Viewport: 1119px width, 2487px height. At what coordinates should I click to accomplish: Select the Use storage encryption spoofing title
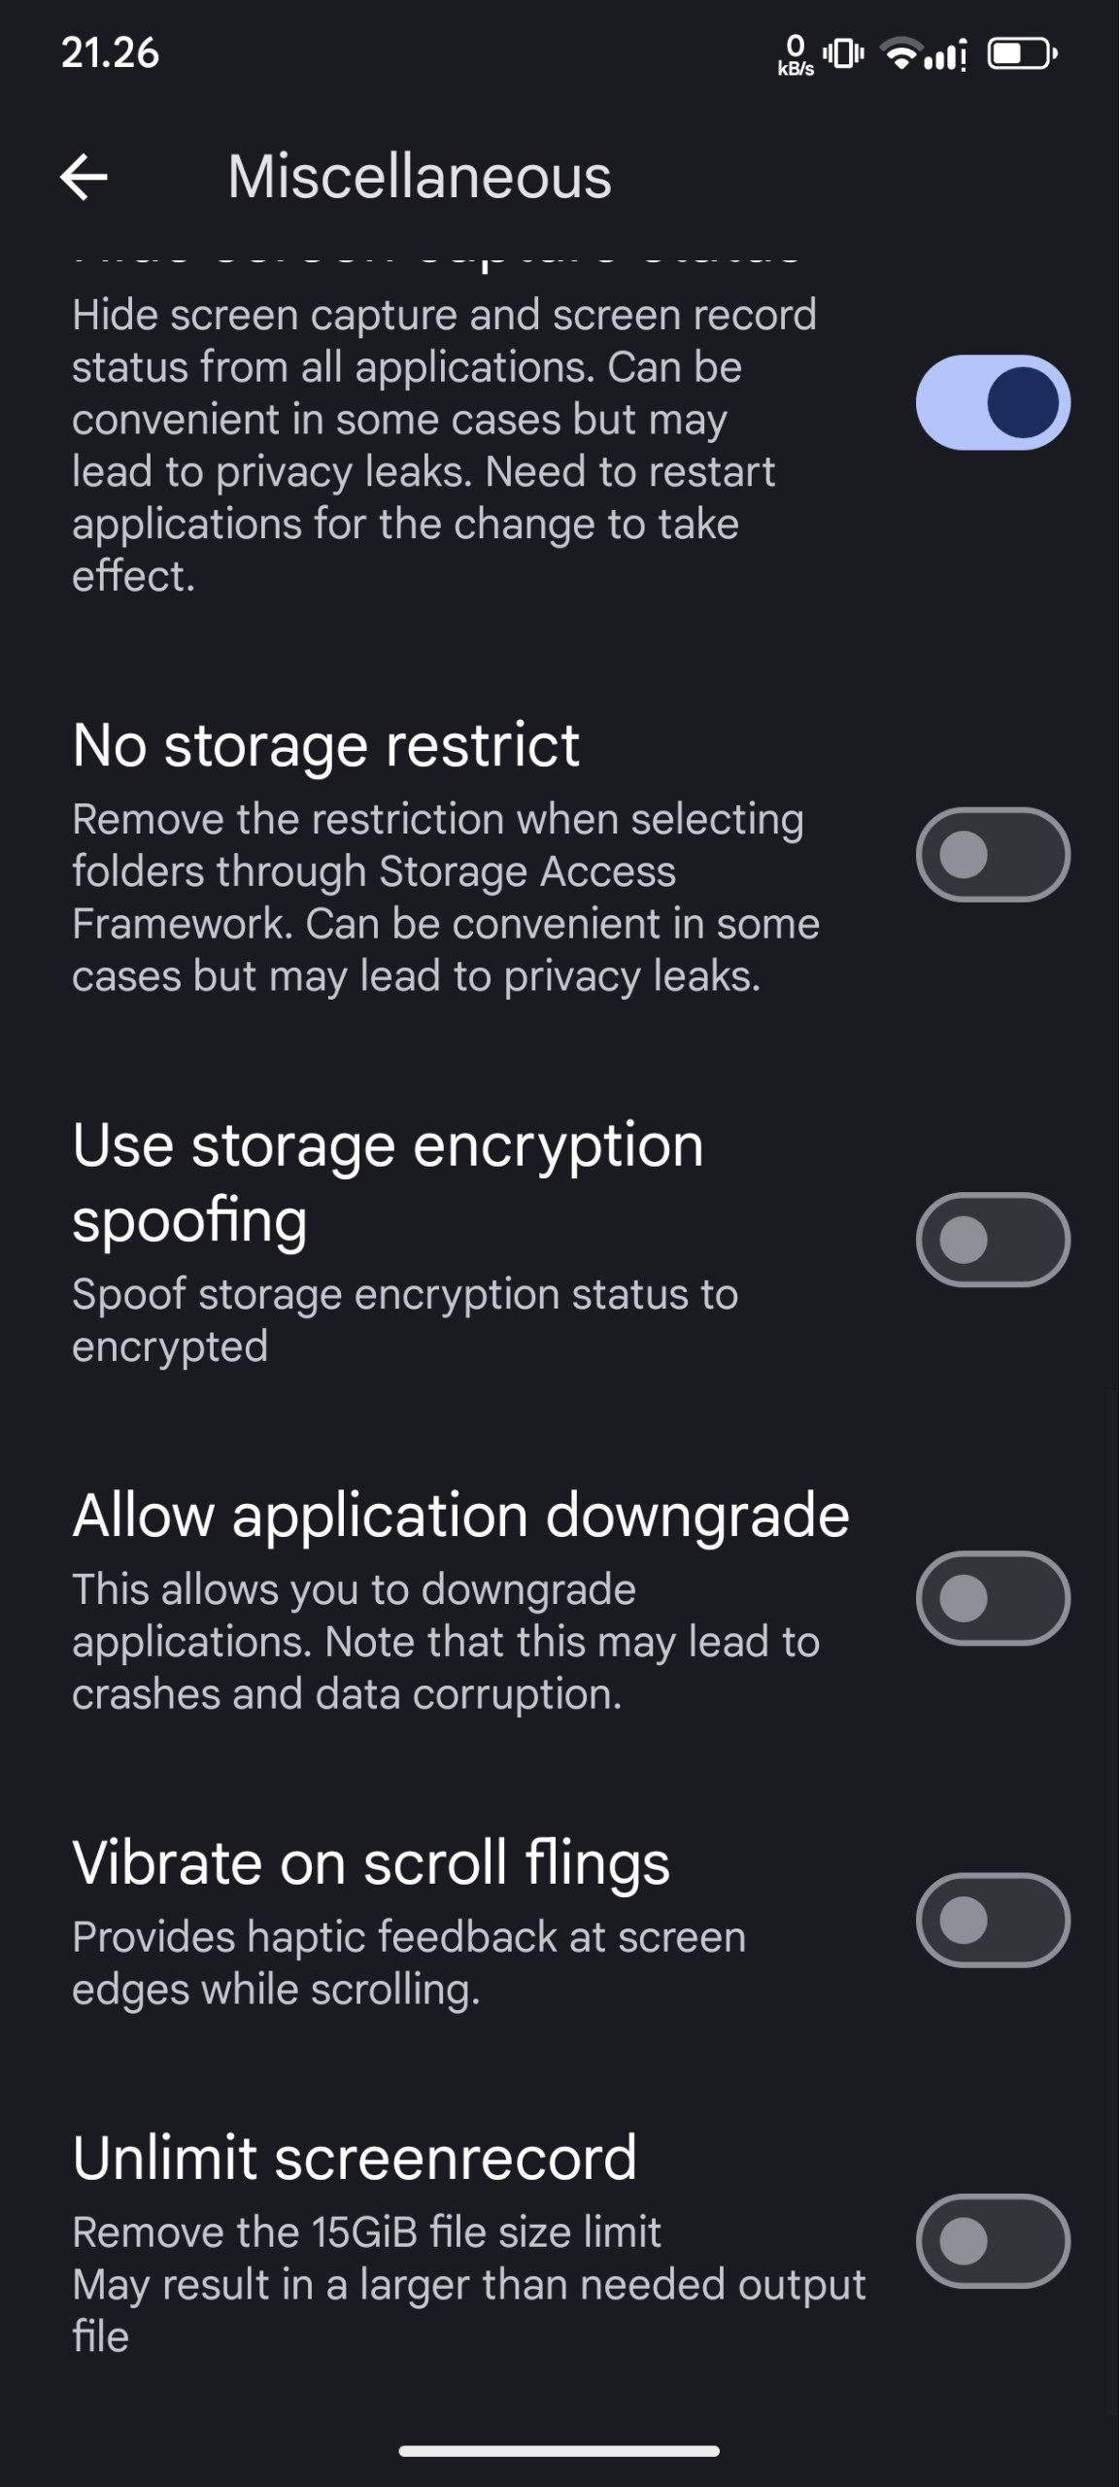point(388,1181)
